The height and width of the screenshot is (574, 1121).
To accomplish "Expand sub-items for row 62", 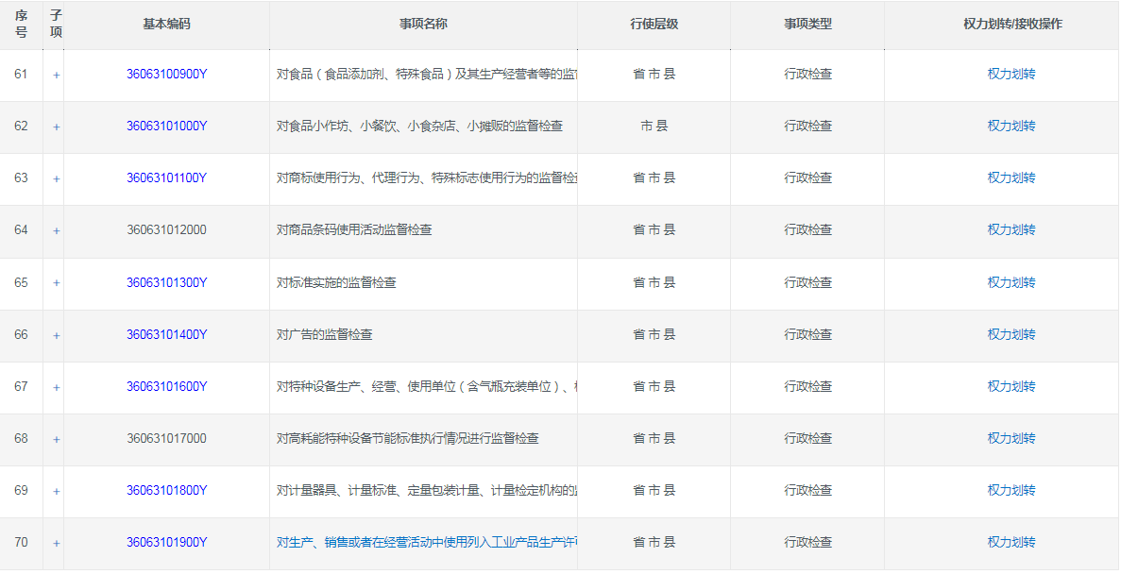I will (57, 127).
